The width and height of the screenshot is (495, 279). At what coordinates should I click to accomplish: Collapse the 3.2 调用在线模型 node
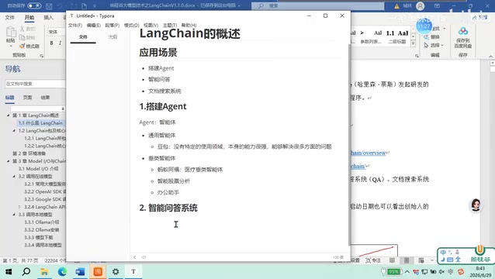pyautogui.click(x=14, y=176)
